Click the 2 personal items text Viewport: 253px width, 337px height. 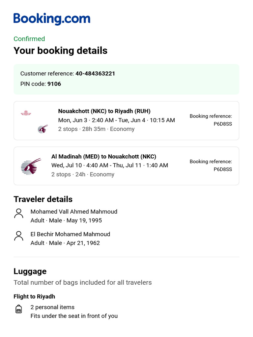(52, 307)
